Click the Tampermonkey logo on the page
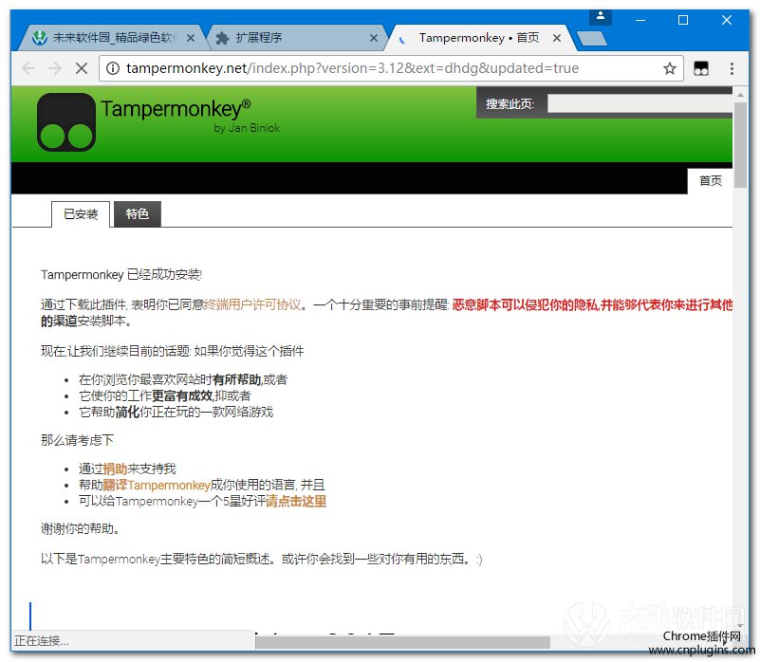Image resolution: width=760 pixels, height=662 pixels. coord(66,122)
